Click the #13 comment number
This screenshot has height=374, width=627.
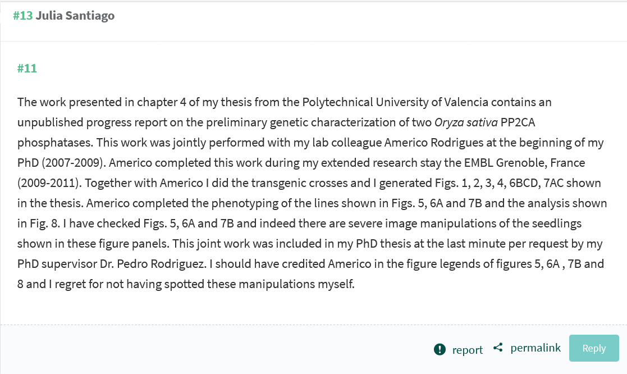pos(23,16)
